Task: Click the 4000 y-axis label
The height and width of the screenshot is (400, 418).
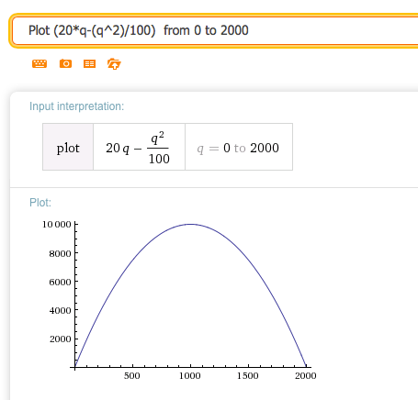Action: (x=60, y=310)
